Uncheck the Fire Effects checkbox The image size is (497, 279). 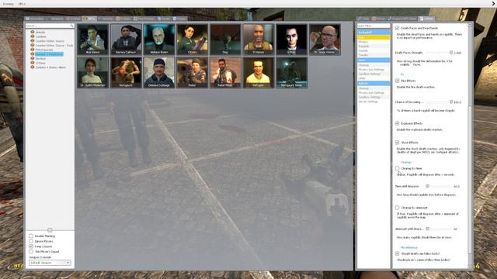pyautogui.click(x=397, y=81)
